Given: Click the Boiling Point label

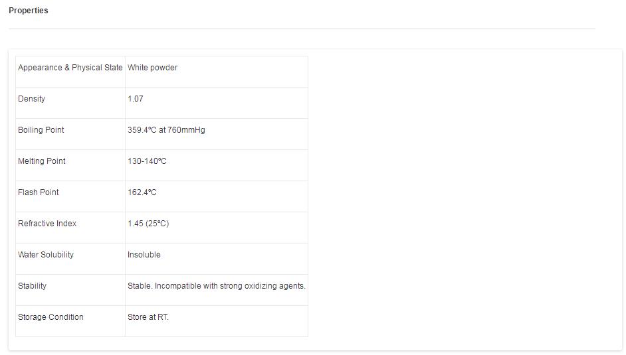Looking at the screenshot, I should 41,130.
